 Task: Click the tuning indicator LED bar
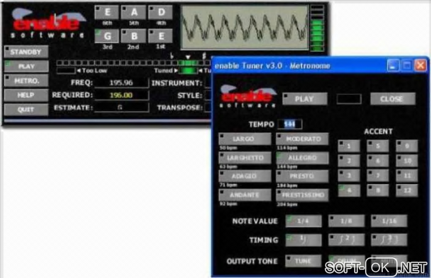pyautogui.click(x=133, y=63)
